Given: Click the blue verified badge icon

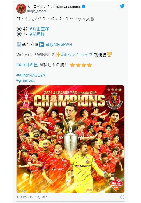Looking at the screenshot, I should click(x=84, y=7).
